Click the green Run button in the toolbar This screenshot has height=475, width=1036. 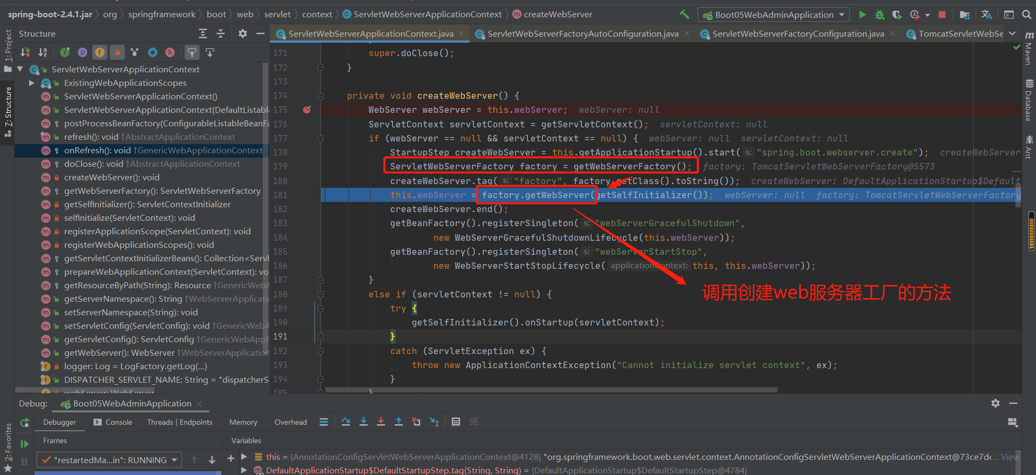(862, 15)
